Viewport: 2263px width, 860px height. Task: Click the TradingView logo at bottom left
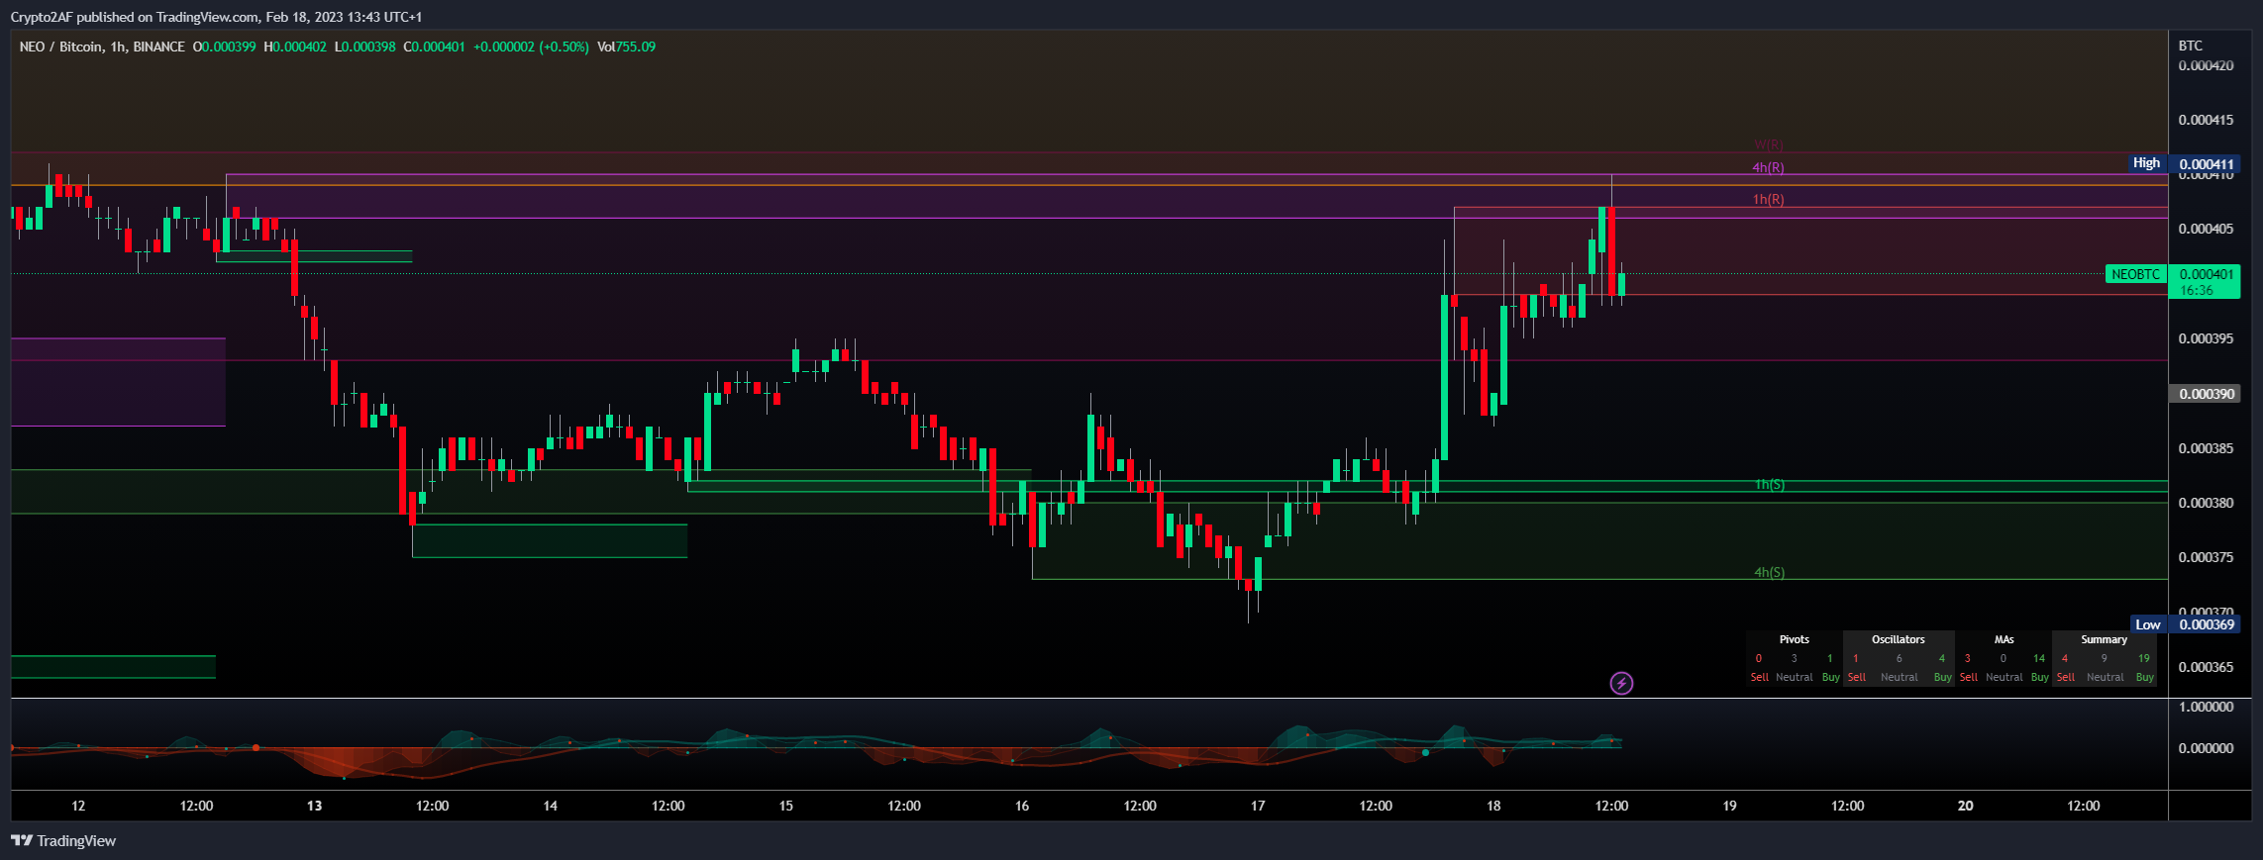(63, 841)
